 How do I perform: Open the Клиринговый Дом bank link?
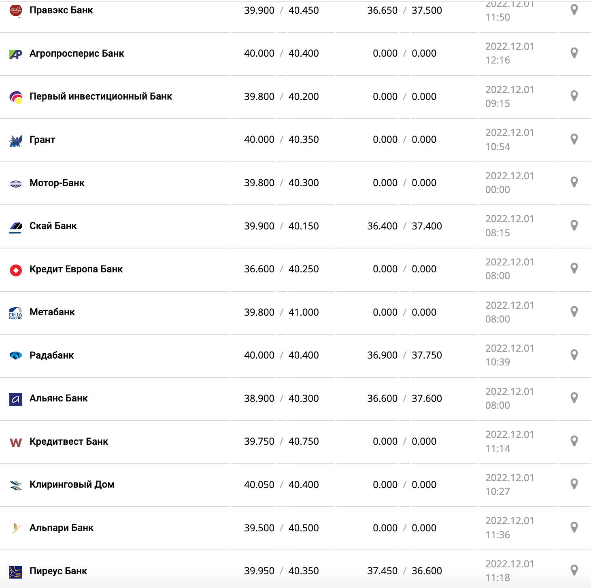coord(72,485)
